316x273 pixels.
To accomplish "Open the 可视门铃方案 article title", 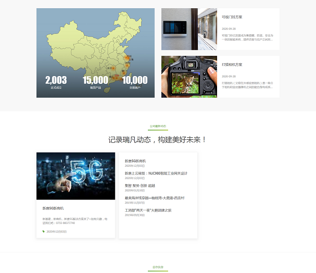I will (232, 17).
